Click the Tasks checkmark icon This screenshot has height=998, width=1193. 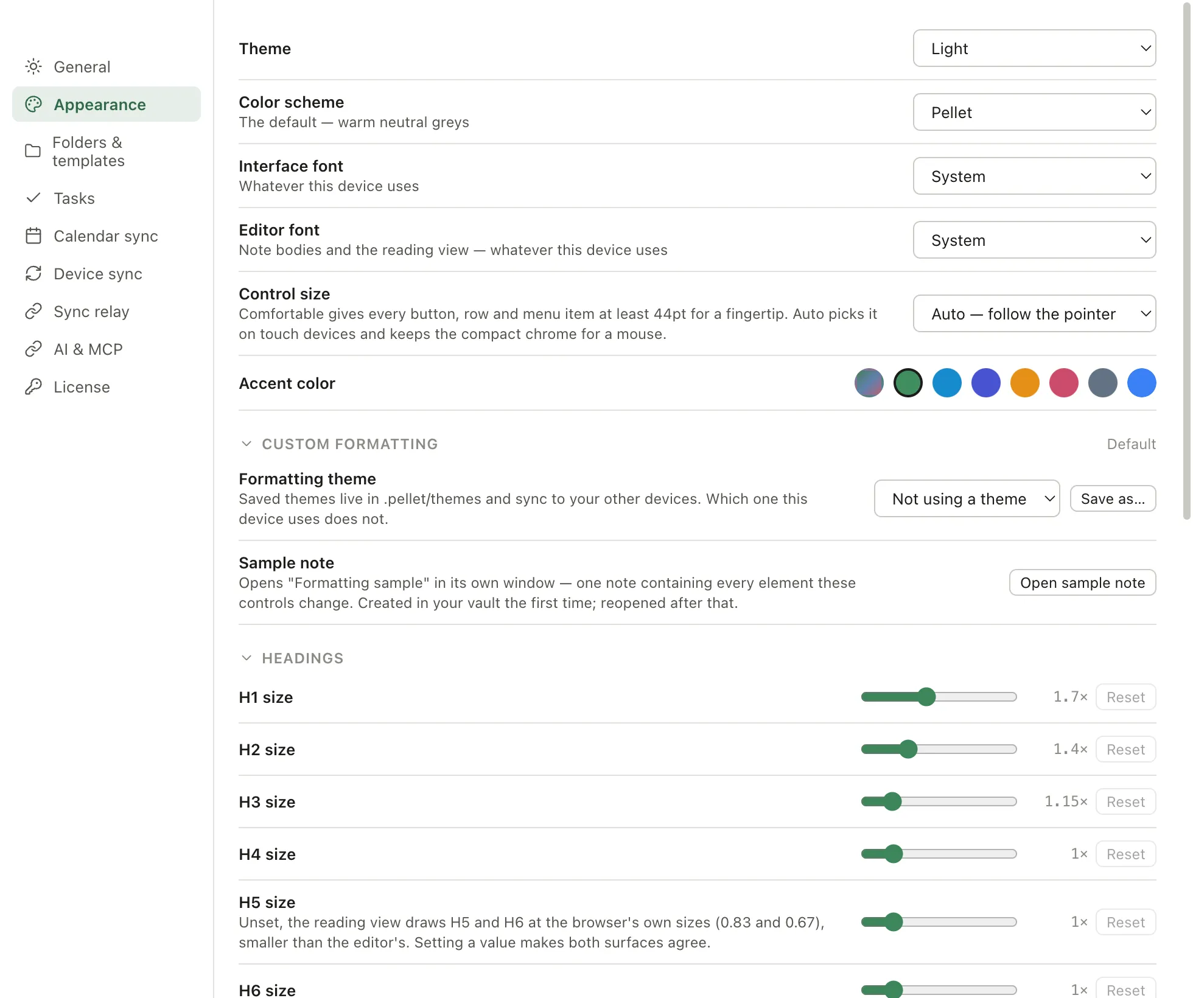coord(33,198)
